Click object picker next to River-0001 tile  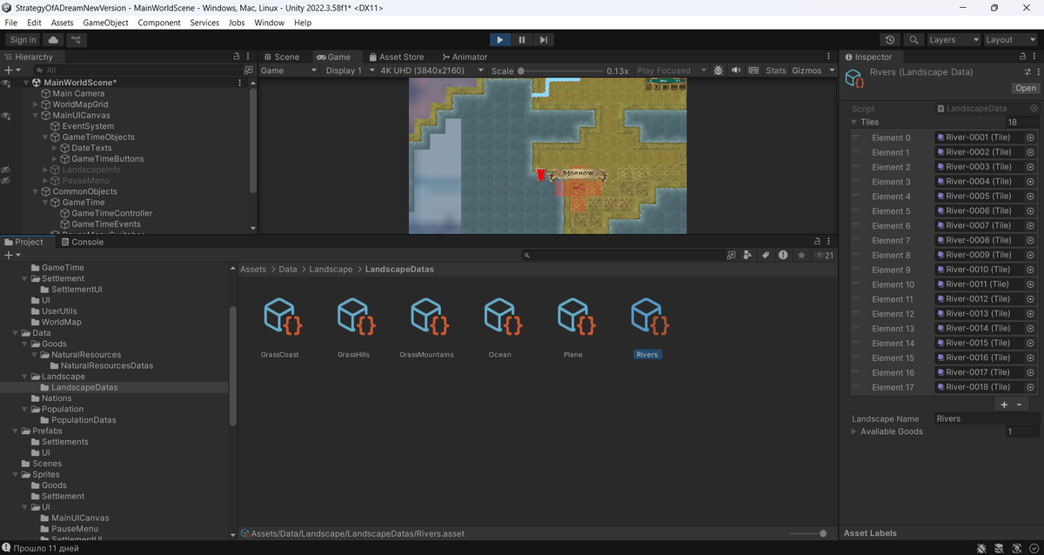click(1031, 137)
